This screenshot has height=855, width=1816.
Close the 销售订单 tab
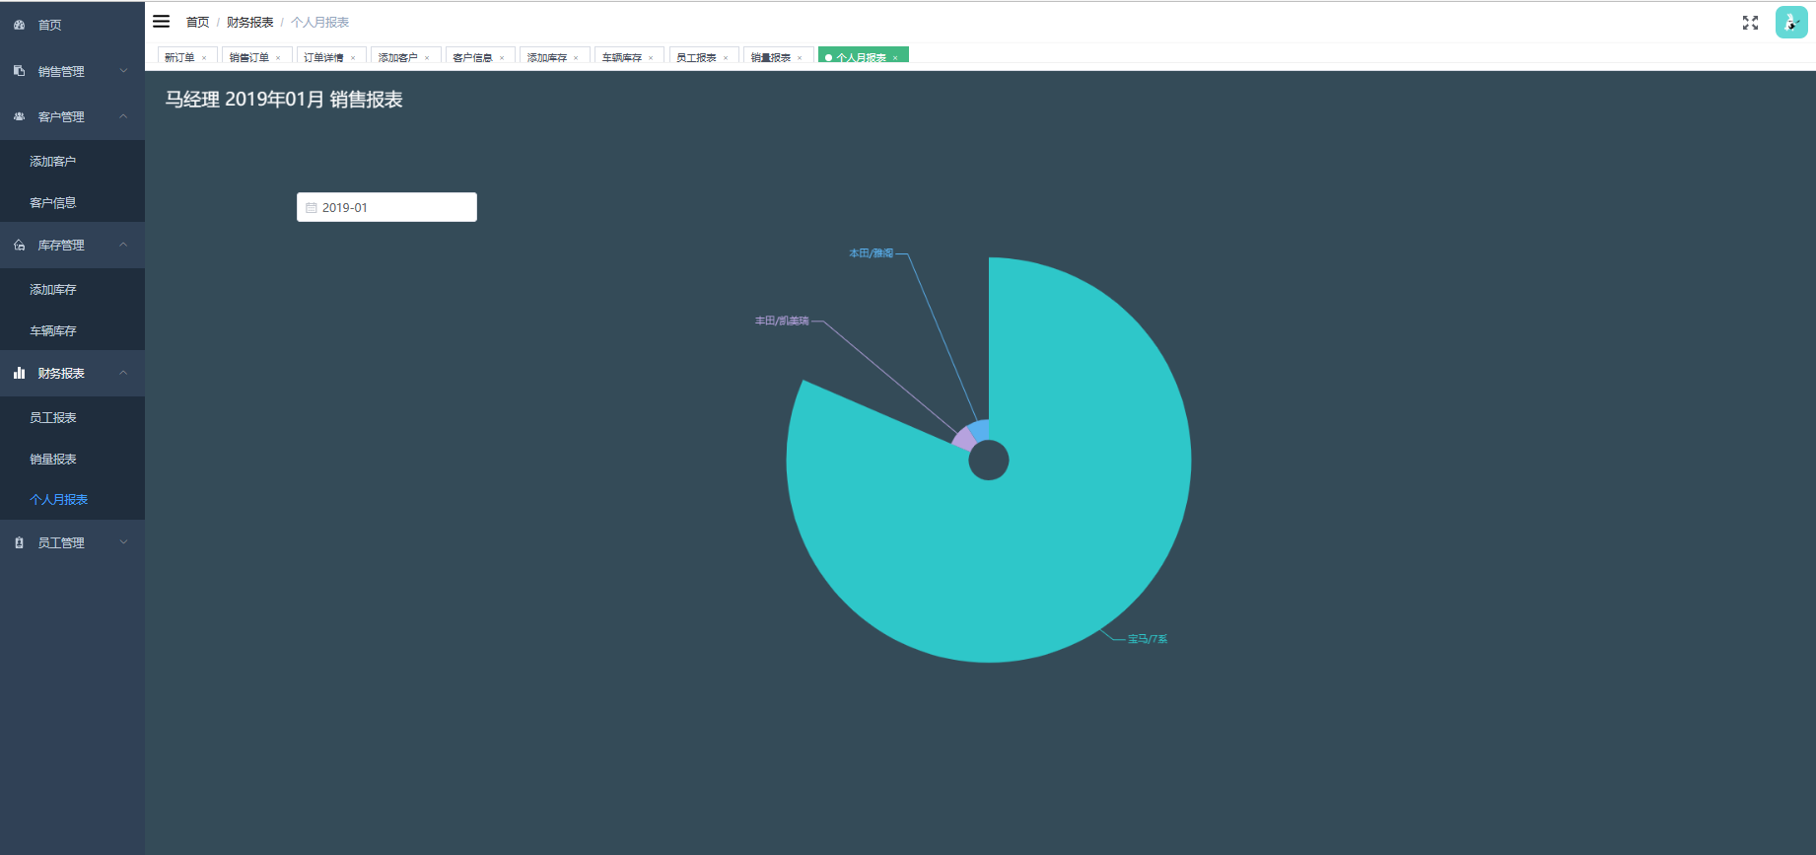pyautogui.click(x=278, y=58)
